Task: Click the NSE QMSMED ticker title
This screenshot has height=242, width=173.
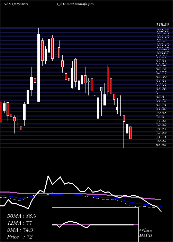Action: 16,4
